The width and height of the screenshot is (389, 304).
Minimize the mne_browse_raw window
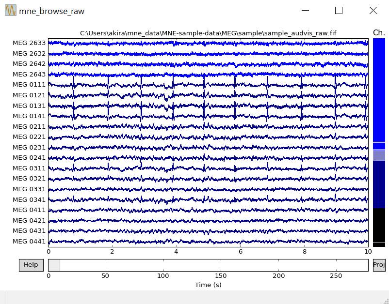pyautogui.click(x=305, y=11)
